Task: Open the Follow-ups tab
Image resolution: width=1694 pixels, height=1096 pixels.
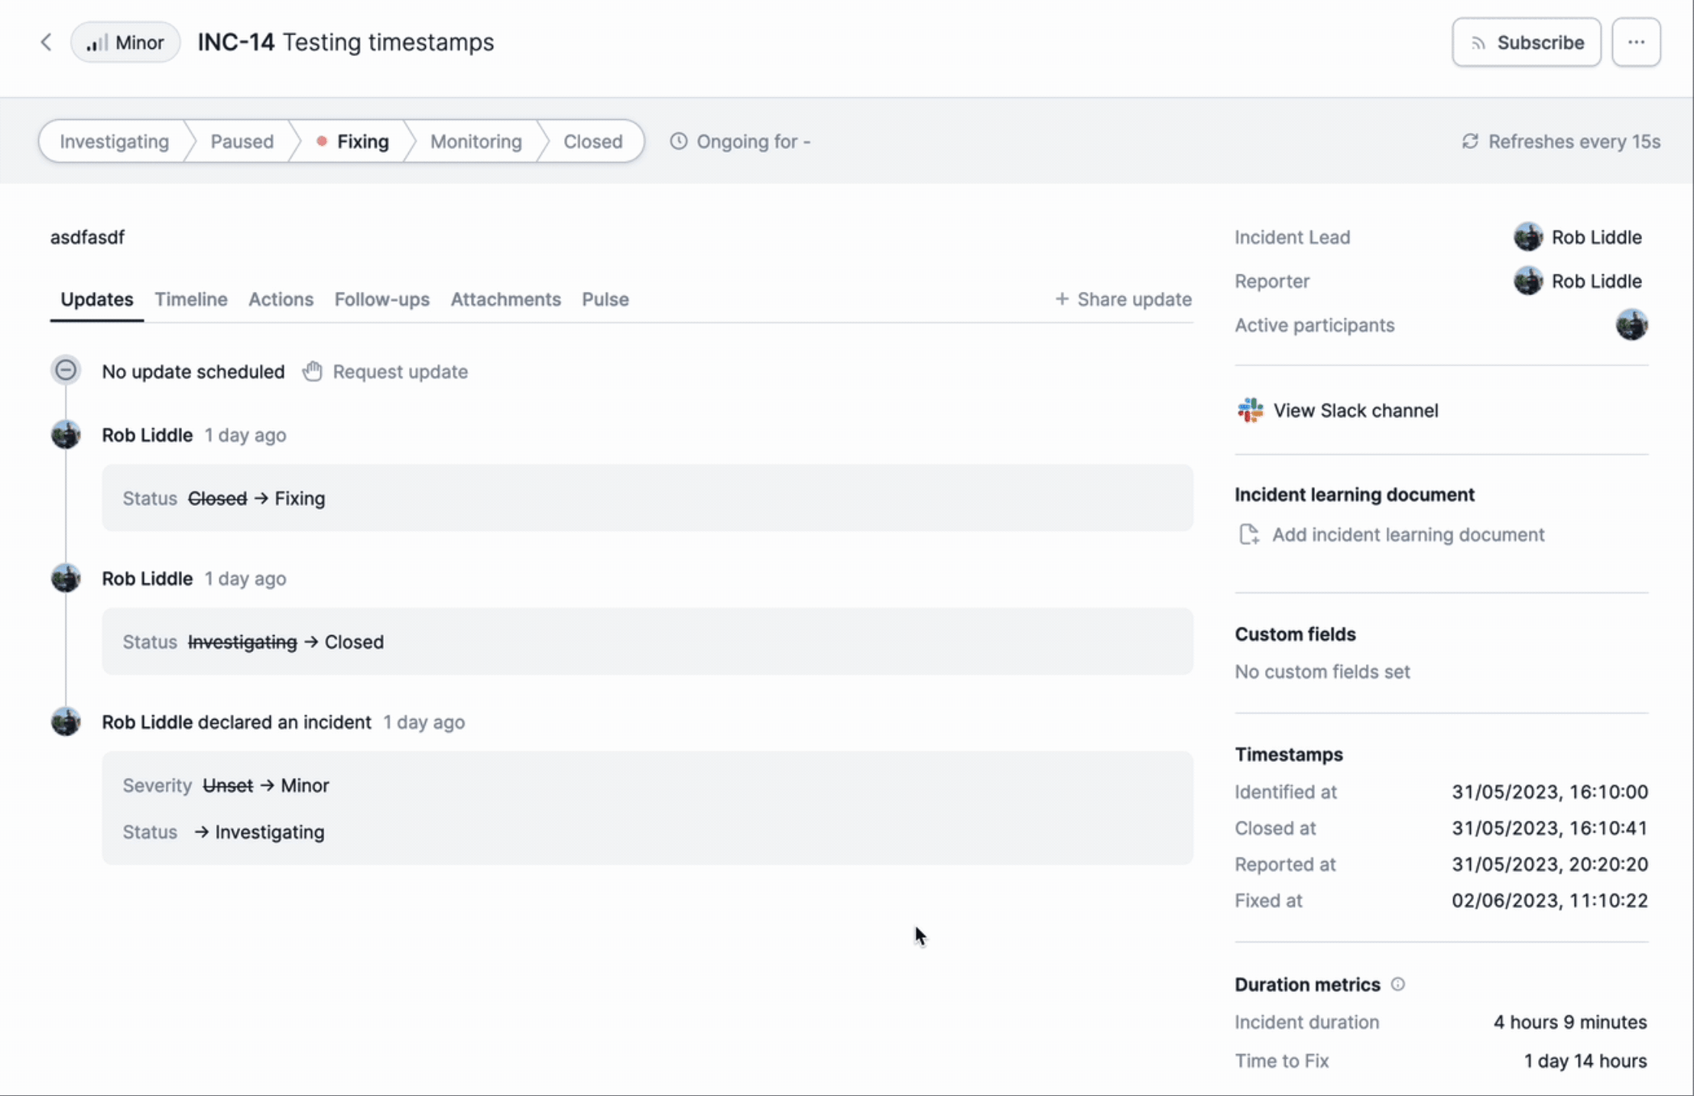Action: coord(381,300)
